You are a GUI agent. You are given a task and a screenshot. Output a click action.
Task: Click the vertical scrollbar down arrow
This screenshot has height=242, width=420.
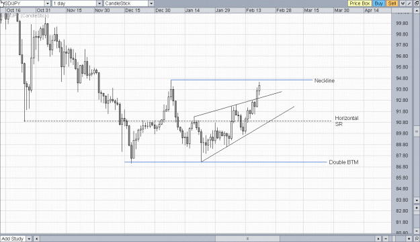pyautogui.click(x=417, y=200)
